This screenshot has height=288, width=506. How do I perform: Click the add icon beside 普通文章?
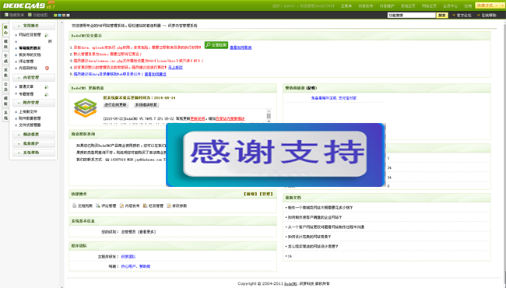[47, 86]
